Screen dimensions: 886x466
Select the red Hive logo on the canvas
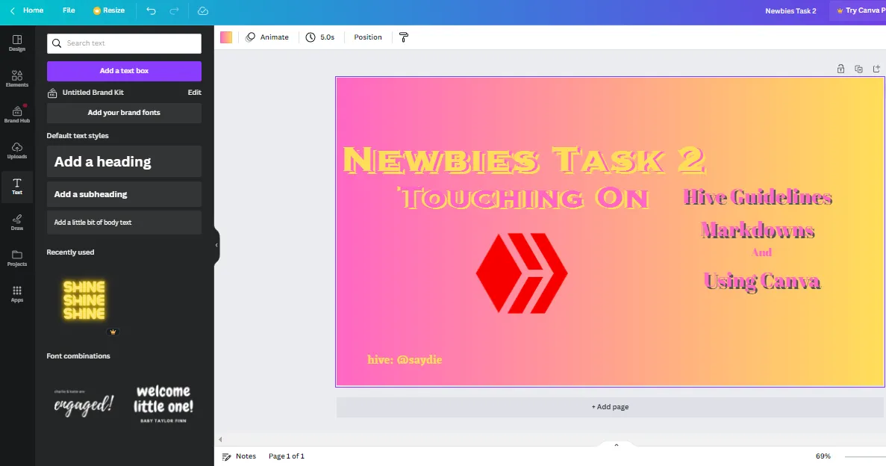[522, 273]
